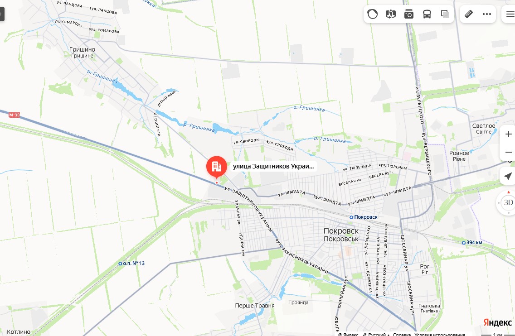This screenshot has height=336, width=515.
Task: Show the photos layer with the camera icon
Action: [x=408, y=14]
